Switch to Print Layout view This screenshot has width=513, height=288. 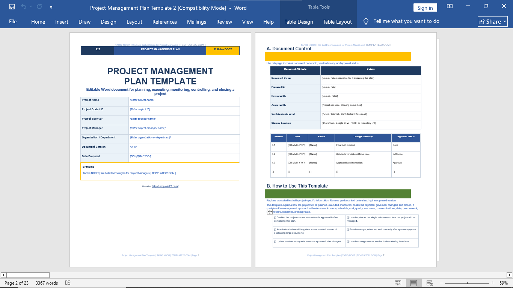[x=413, y=283]
